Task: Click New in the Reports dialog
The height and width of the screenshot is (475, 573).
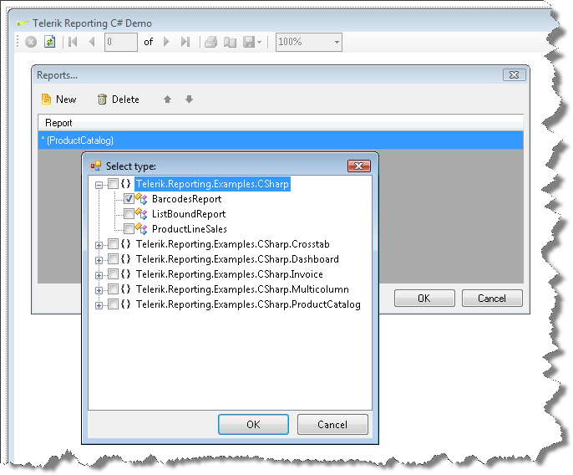Action: (58, 100)
